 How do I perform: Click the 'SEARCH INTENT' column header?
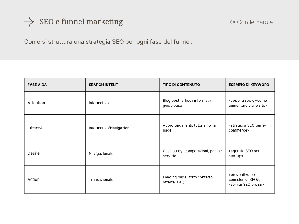click(x=103, y=85)
